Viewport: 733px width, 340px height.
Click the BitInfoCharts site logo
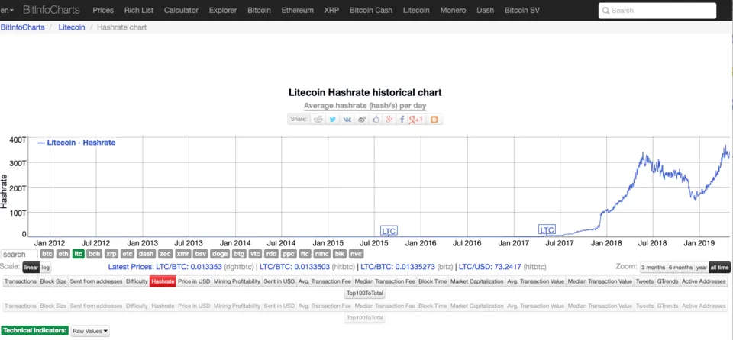click(x=51, y=10)
